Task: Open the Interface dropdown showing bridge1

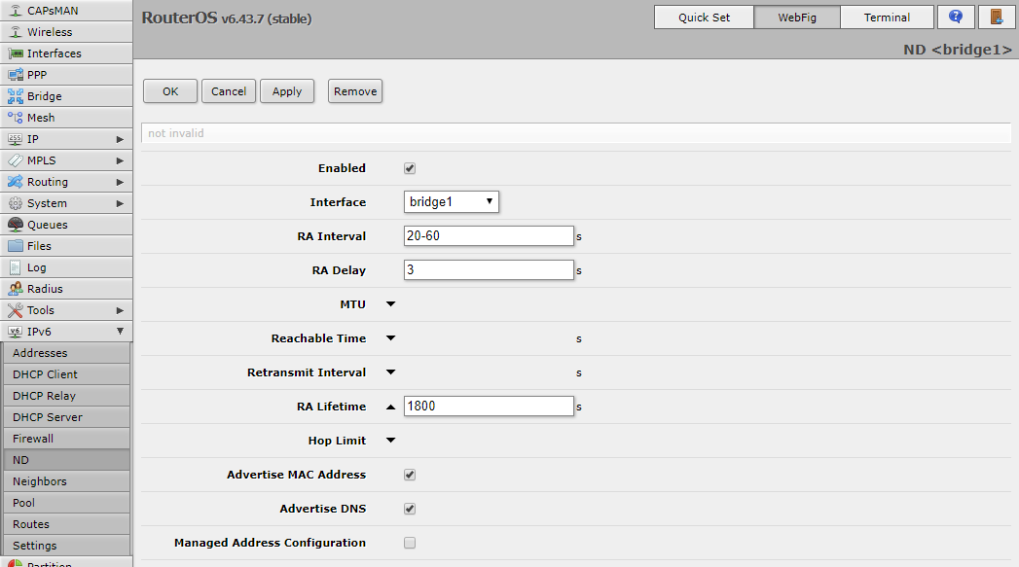Action: pyautogui.click(x=451, y=201)
